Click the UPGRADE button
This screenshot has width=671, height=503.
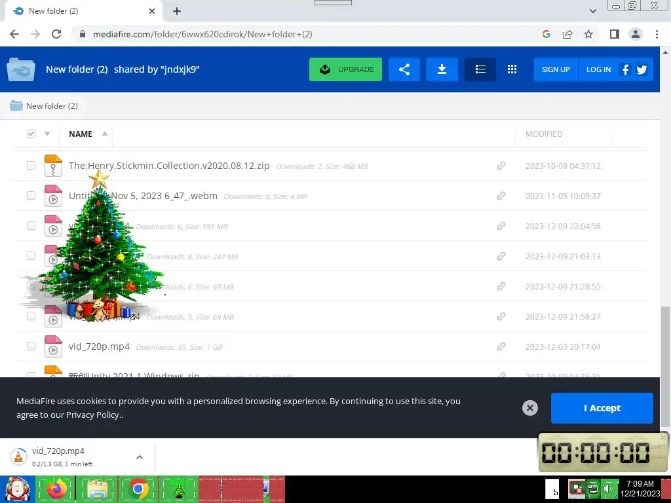[x=346, y=69]
